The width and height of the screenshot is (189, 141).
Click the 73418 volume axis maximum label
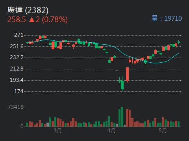click(x=16, y=107)
